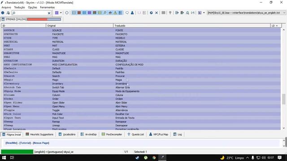Viewport: 287px width, 161px height.
Task: Sort by the LD column header
Action: (276, 26)
